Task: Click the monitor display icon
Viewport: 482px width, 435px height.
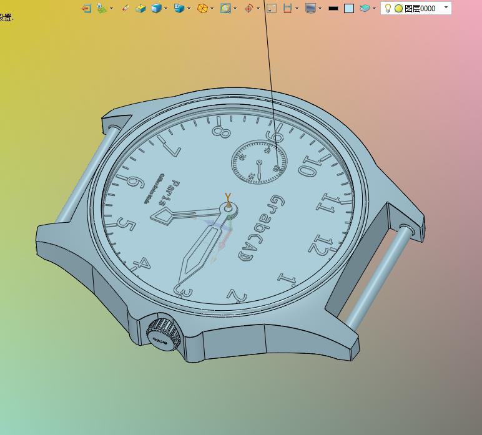Action: coord(310,8)
